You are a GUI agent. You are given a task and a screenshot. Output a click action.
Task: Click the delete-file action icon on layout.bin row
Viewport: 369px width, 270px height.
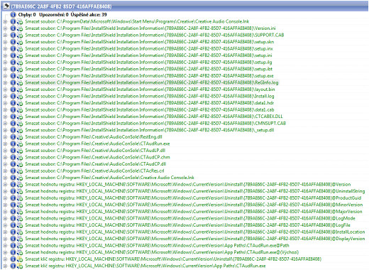[x=20, y=90]
